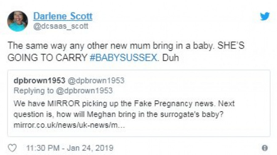Click the Twitter bird logo icon
This screenshot has height=155, width=277.
pyautogui.click(x=265, y=16)
